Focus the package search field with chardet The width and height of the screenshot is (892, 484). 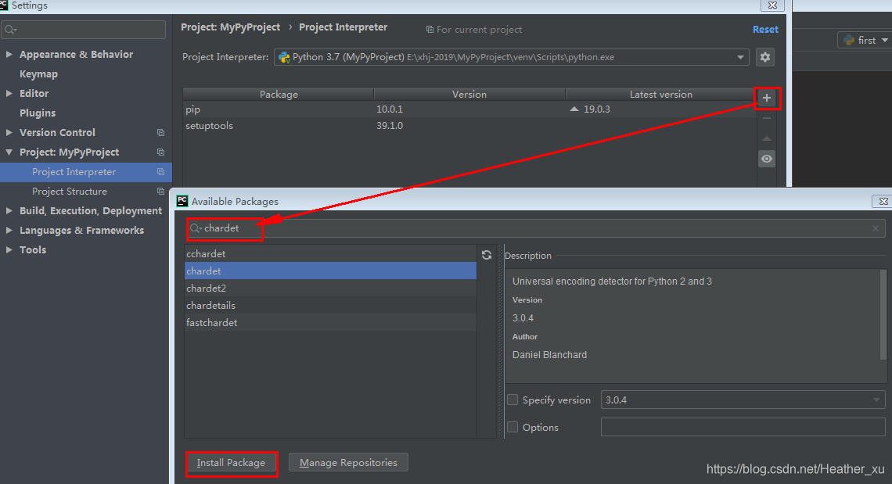536,228
